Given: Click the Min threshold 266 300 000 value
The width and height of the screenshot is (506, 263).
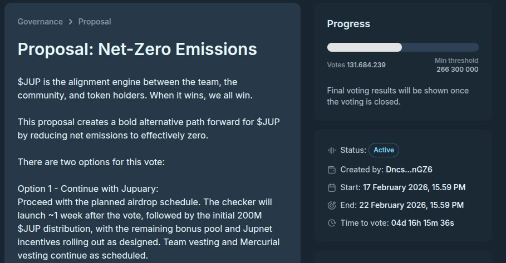Looking at the screenshot, I should tap(457, 70).
